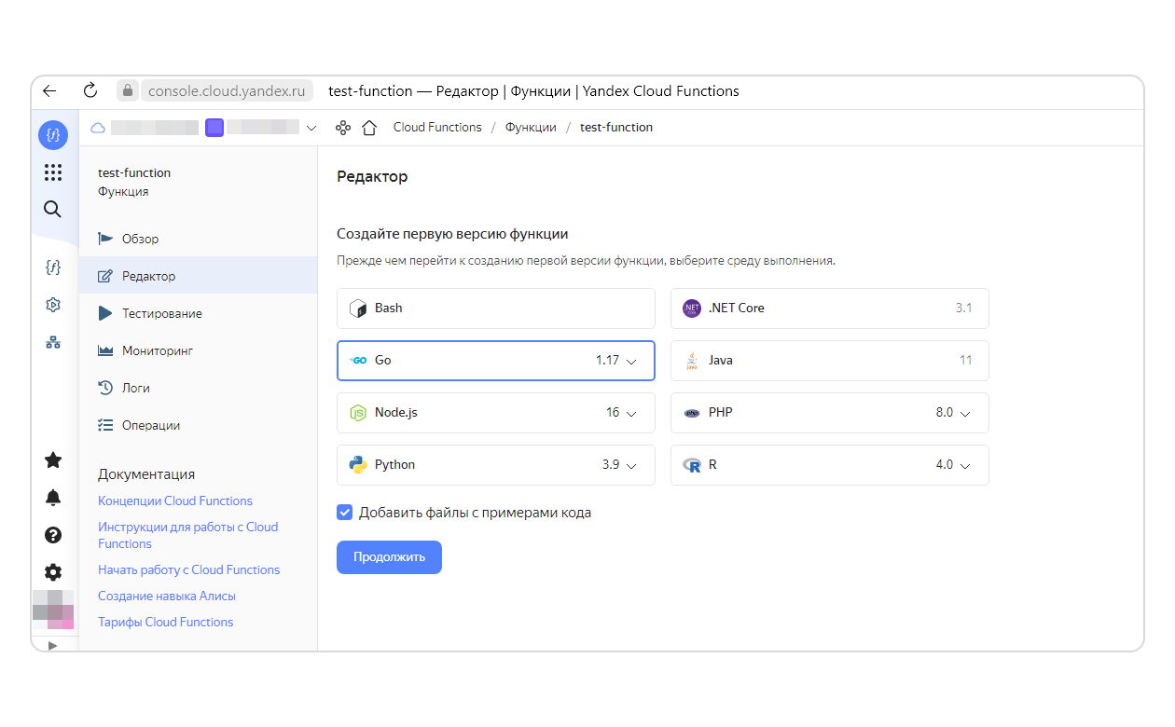Click the Продолжить button
The image size is (1175, 727).
(x=389, y=557)
